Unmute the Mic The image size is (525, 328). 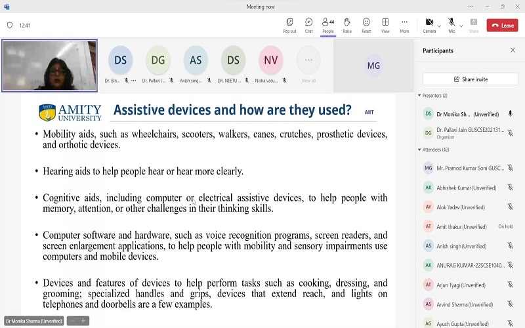click(x=451, y=24)
